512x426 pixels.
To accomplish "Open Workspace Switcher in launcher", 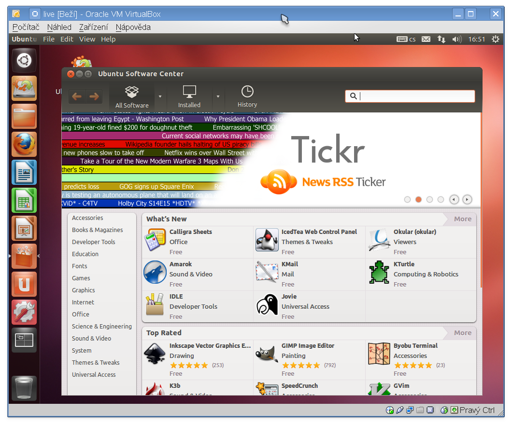I will tap(24, 340).
